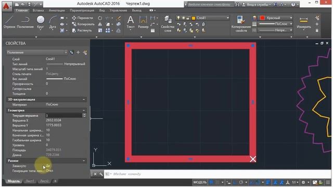Add a new layout with plus button
Image resolution: width=333 pixels, height=187 pixels.
click(55, 181)
